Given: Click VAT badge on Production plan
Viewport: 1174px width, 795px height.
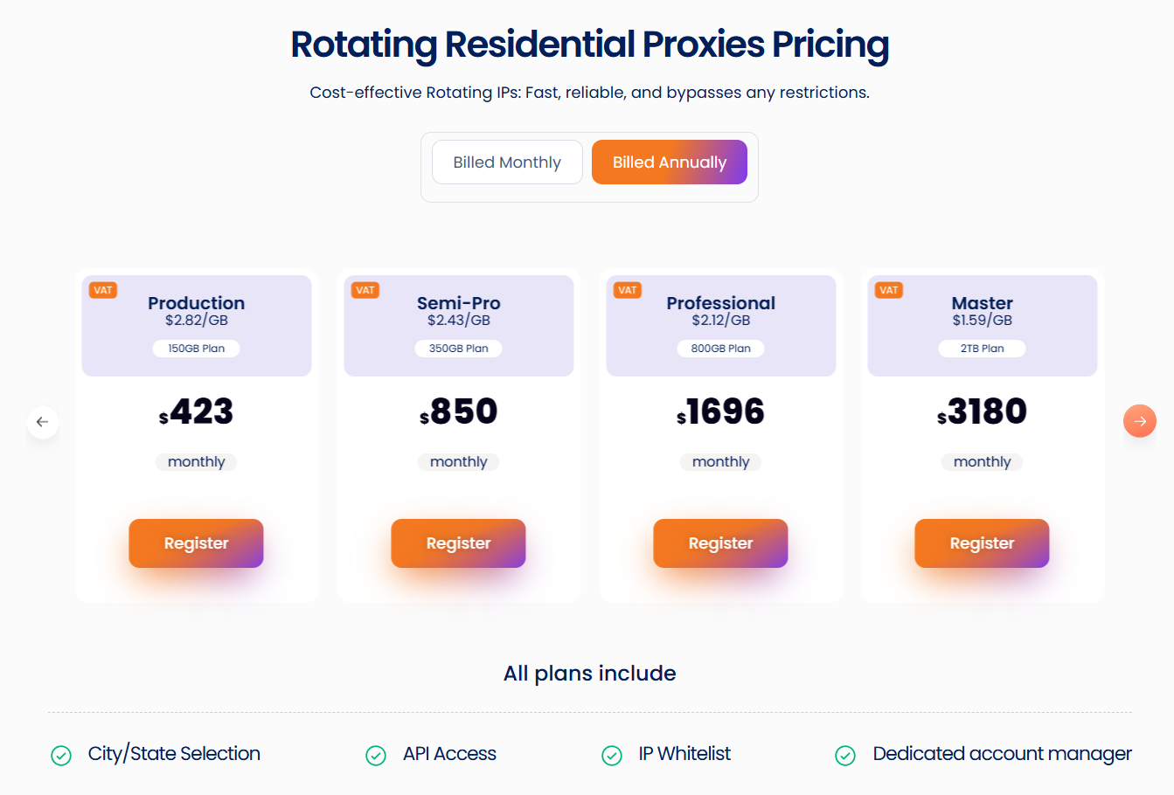Looking at the screenshot, I should click(x=103, y=290).
